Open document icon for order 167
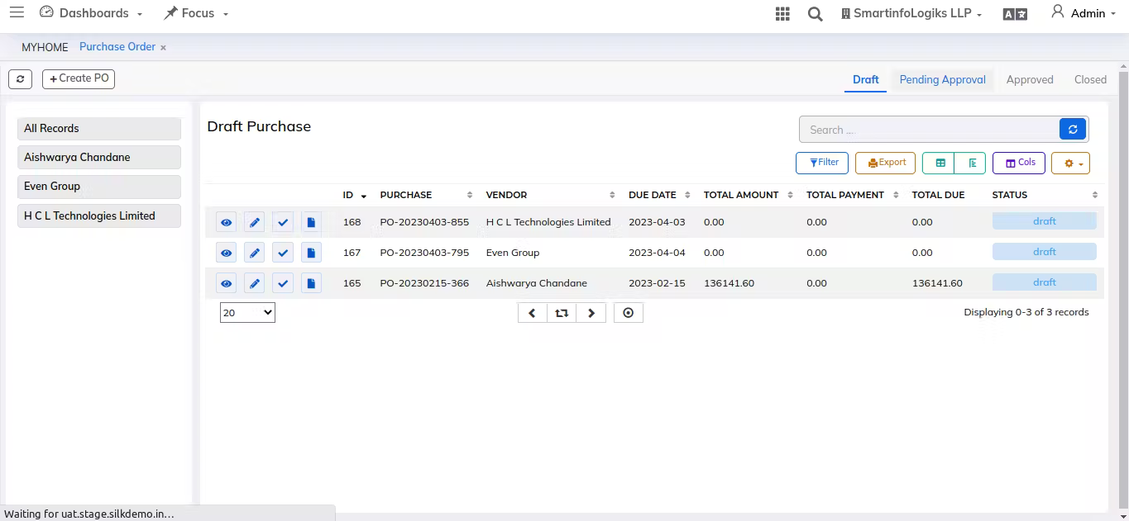1129x521 pixels. 311,253
